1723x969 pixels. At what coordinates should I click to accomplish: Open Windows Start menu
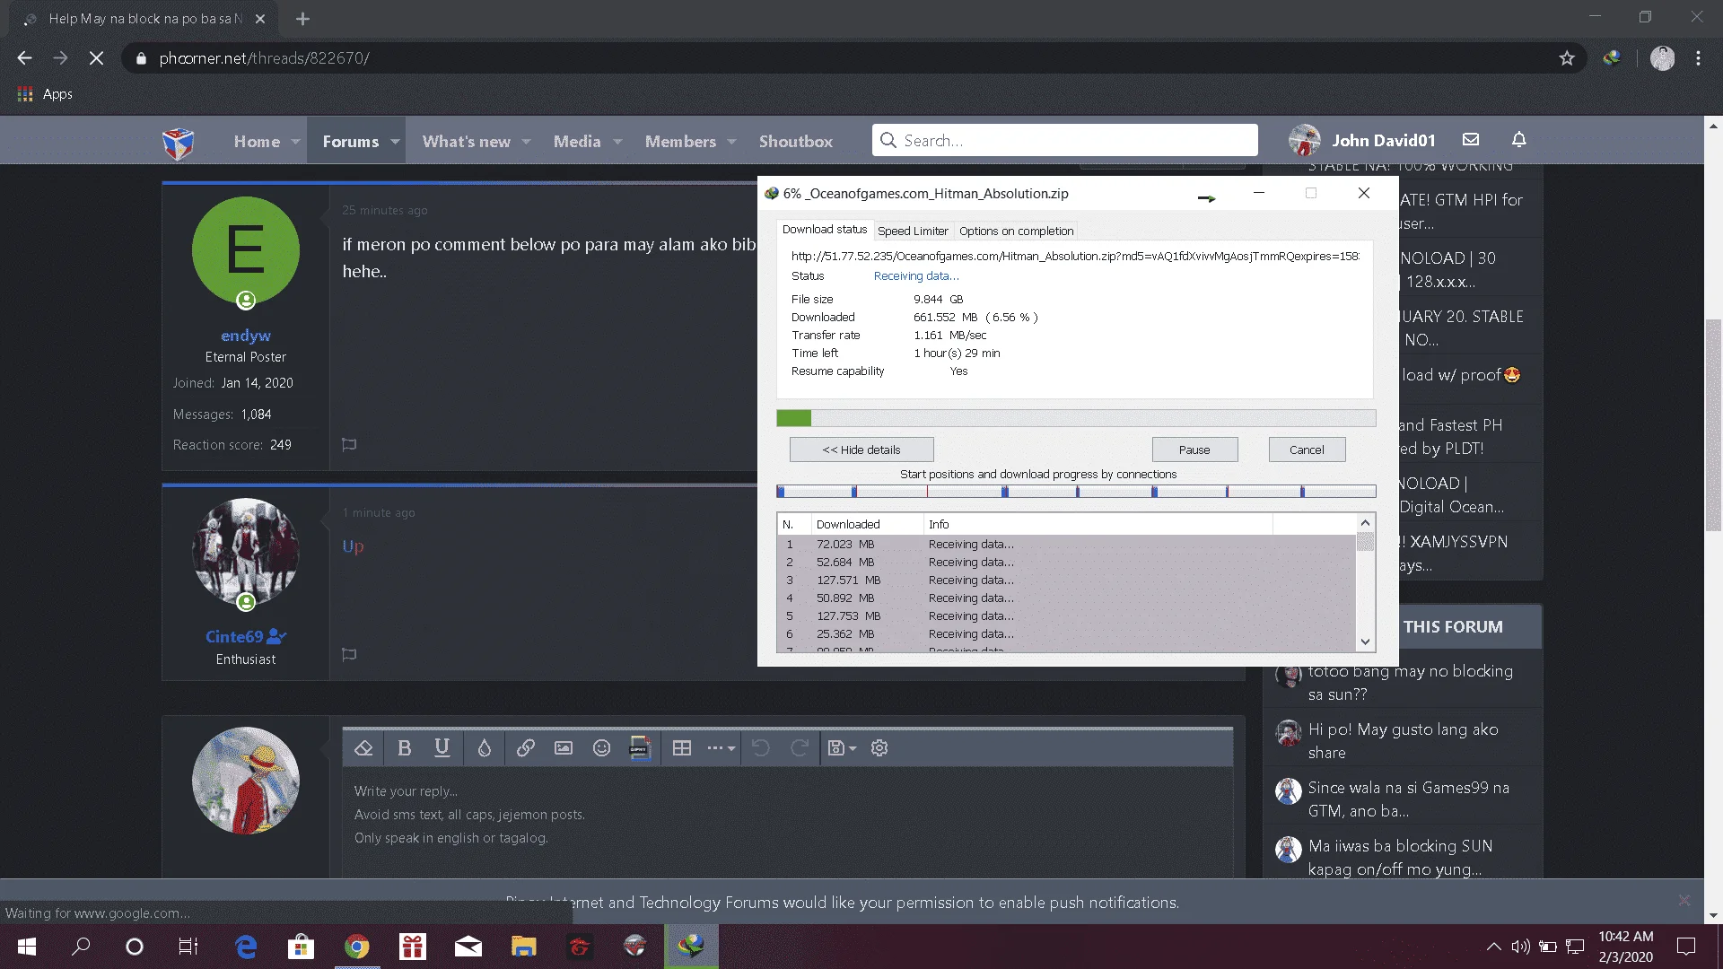[27, 947]
